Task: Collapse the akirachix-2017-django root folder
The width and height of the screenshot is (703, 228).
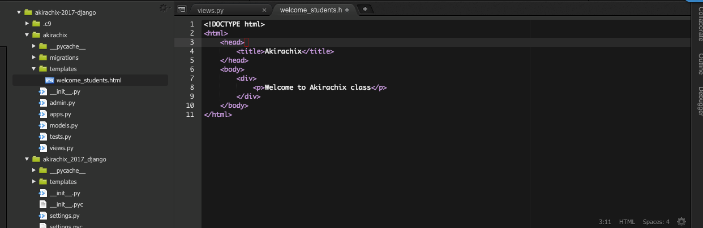Action: click(20, 12)
